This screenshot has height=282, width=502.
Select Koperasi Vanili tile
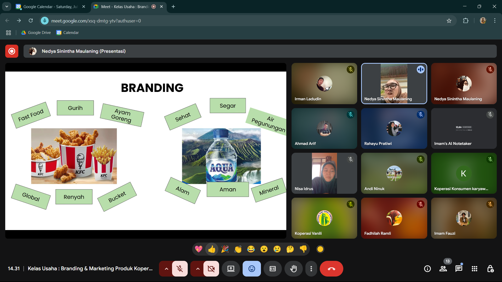click(x=324, y=218)
